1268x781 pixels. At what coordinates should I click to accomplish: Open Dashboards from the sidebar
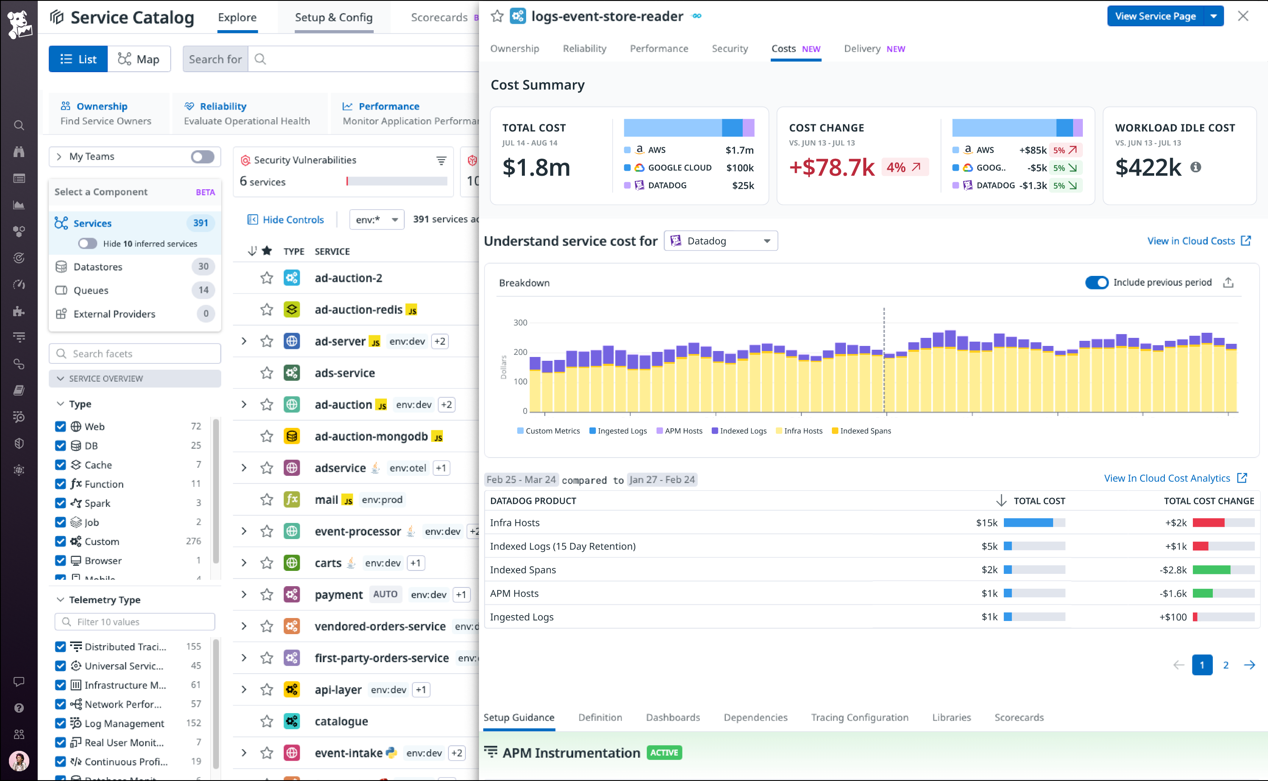click(x=19, y=178)
